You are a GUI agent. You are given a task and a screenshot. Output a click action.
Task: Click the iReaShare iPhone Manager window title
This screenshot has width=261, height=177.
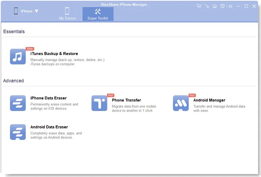tap(124, 5)
